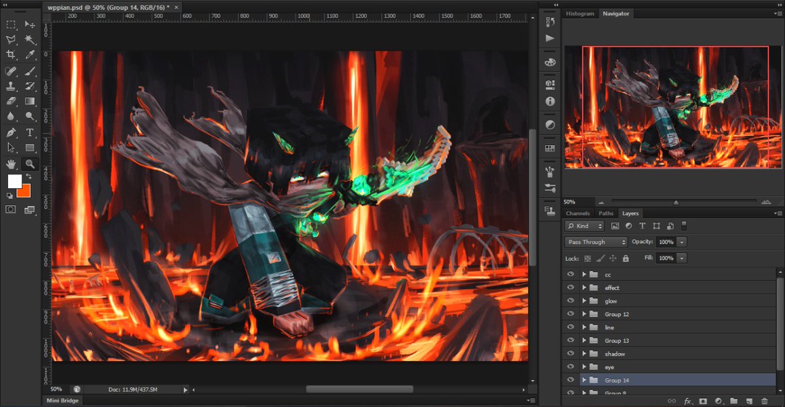Screen dimensions: 785x407
Task: Click the canvas horizontal scrollbar
Action: (x=360, y=389)
